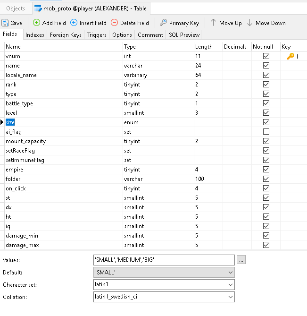Toggle Not null checkbox for folder
This screenshot has height=316, width=307.
click(266, 179)
